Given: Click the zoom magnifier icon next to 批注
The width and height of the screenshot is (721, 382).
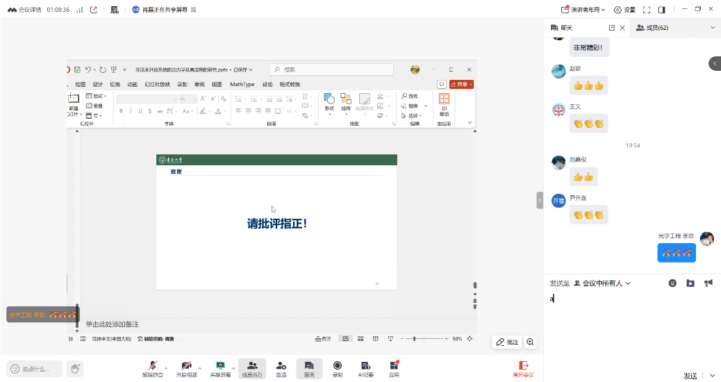Looking at the screenshot, I should pyautogui.click(x=531, y=342).
